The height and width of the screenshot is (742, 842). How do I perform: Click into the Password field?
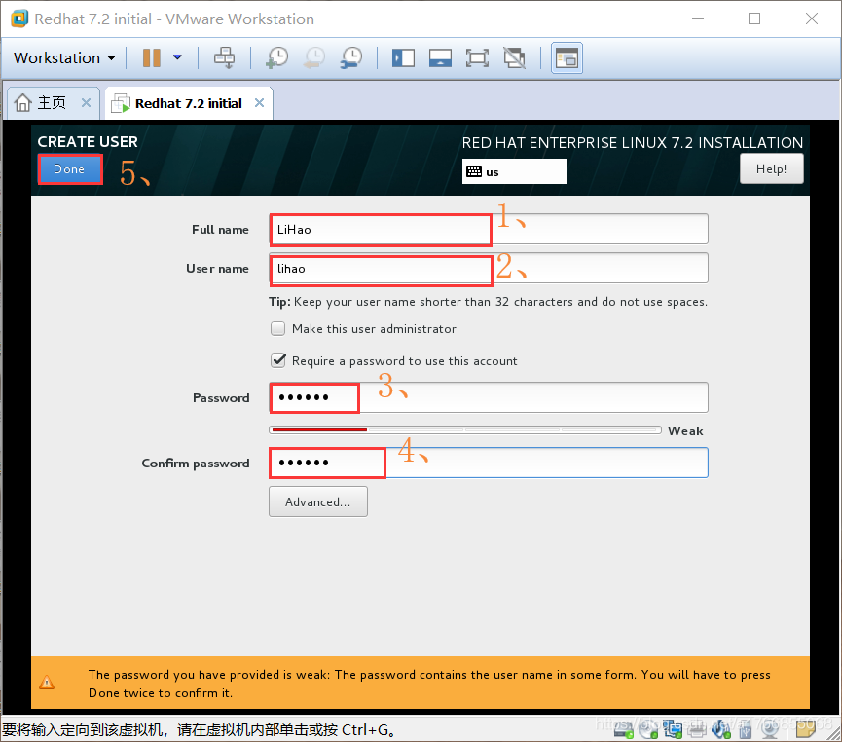[x=488, y=397]
